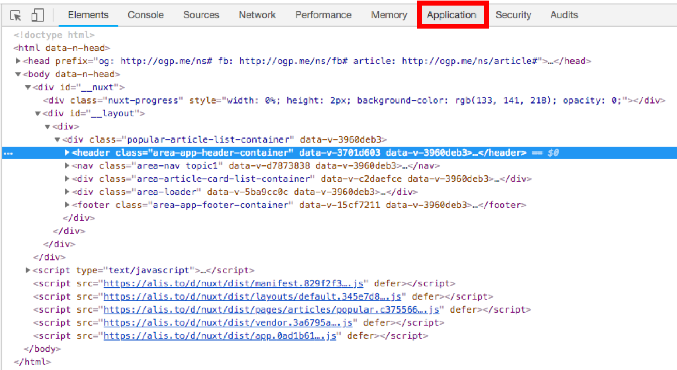
Task: Switch to the Sources tab
Action: click(201, 15)
